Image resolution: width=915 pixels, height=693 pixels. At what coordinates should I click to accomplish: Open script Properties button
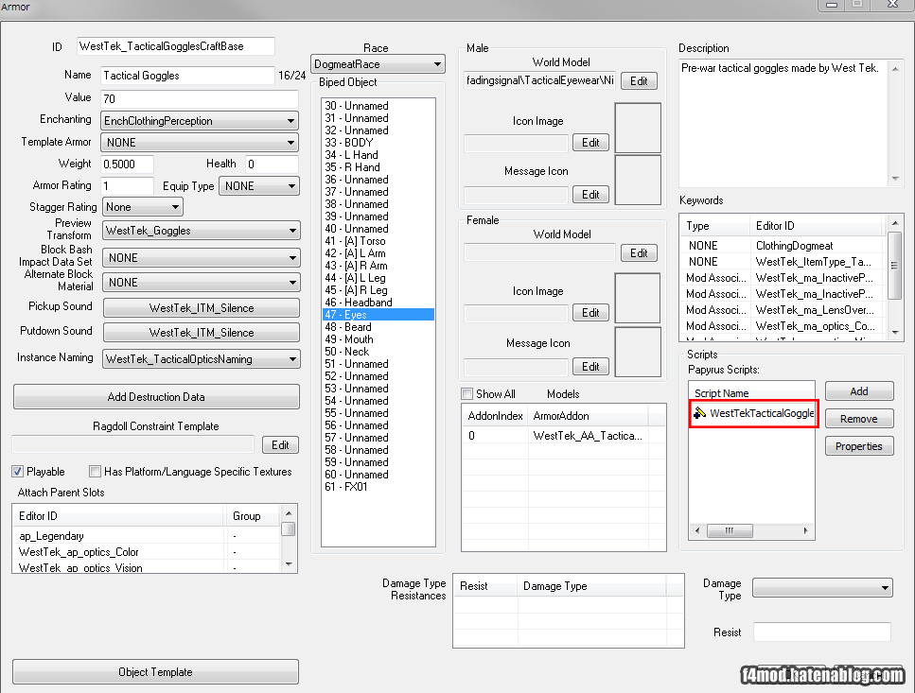click(x=859, y=446)
